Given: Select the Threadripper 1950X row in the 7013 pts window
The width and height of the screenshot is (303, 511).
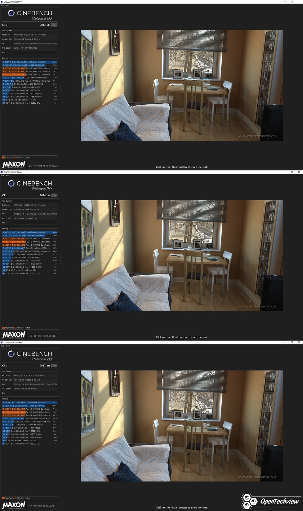Looking at the screenshot, I should [30, 78].
